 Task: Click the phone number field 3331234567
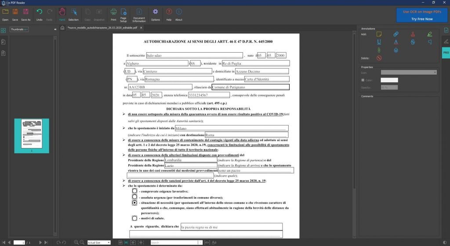click(x=209, y=94)
